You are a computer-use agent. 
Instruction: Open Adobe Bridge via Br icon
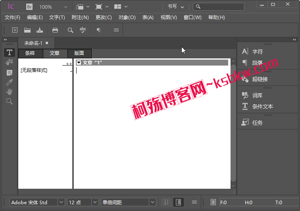click(29, 7)
